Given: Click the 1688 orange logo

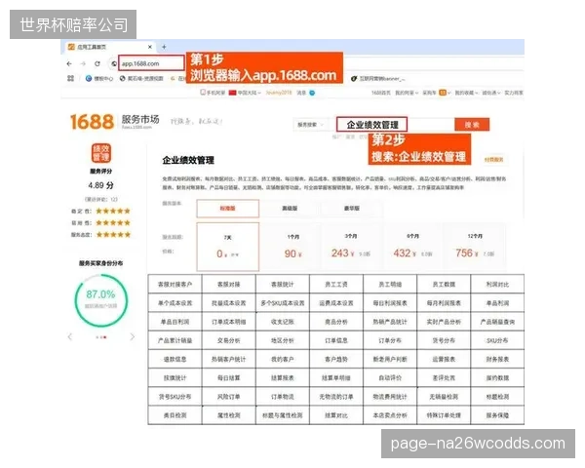Looking at the screenshot, I should (92, 122).
